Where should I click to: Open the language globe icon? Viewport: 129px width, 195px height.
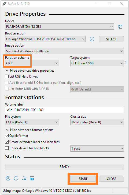click(8, 178)
